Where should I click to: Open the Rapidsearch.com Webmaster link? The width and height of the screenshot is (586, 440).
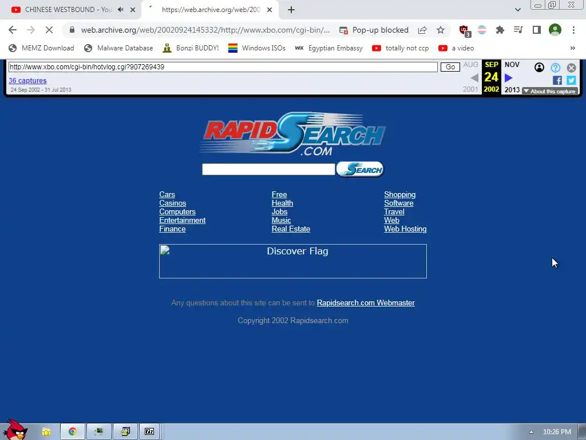click(366, 302)
